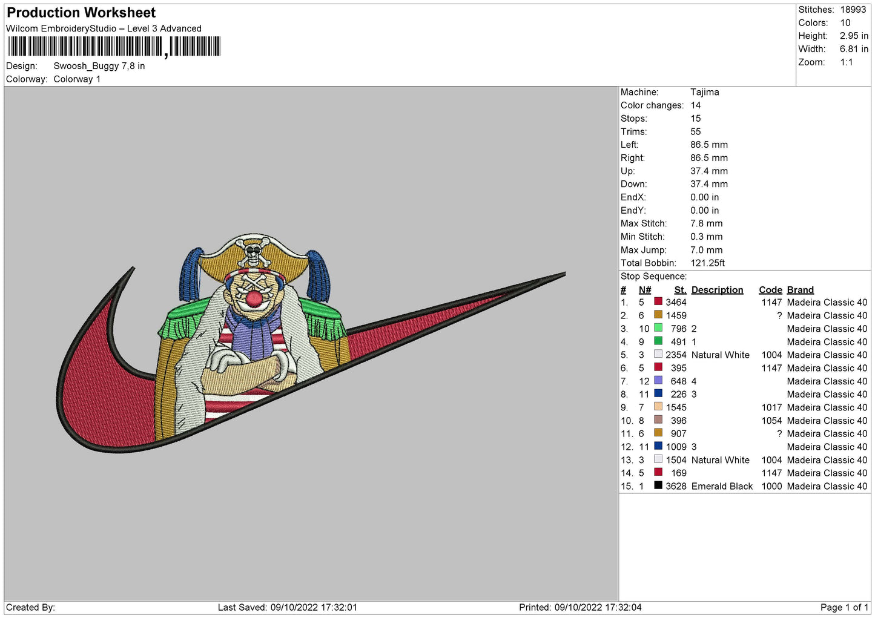Viewport: 875px width, 618px height.
Task: Click the 'Code' column header
Action: [x=770, y=290]
